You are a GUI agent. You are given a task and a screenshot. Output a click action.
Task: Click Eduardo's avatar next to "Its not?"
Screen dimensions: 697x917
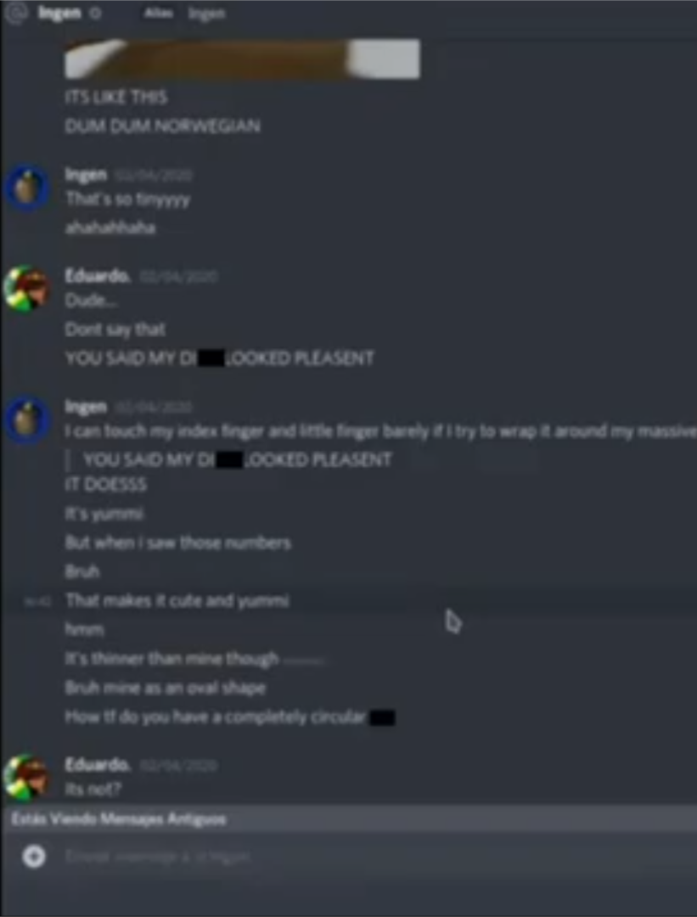26,777
